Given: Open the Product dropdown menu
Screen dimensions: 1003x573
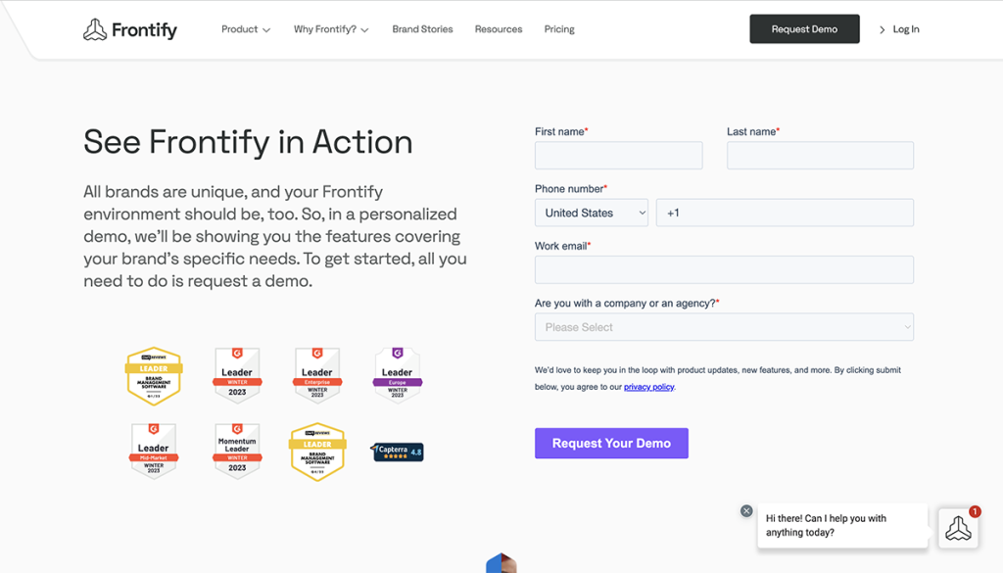Looking at the screenshot, I should point(245,28).
